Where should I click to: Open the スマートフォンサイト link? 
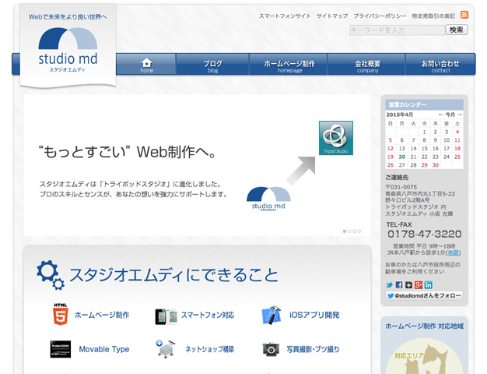click(285, 16)
